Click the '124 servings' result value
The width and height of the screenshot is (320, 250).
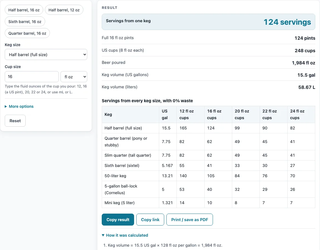[x=287, y=22]
